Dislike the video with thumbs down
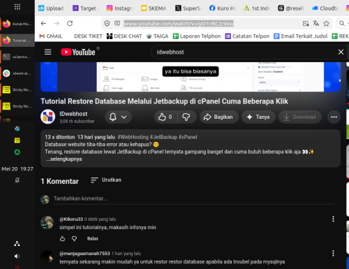 pyautogui.click(x=186, y=117)
